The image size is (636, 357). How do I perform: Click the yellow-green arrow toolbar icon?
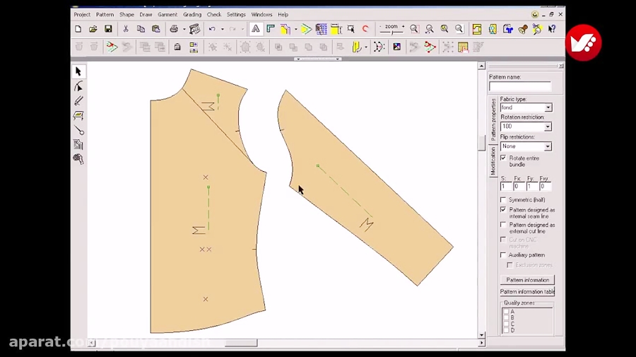306,29
